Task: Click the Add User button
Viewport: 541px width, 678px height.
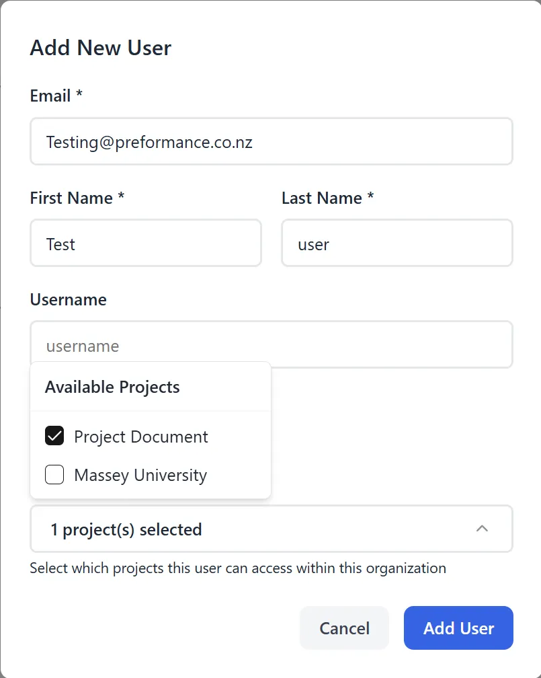Action: (x=458, y=628)
